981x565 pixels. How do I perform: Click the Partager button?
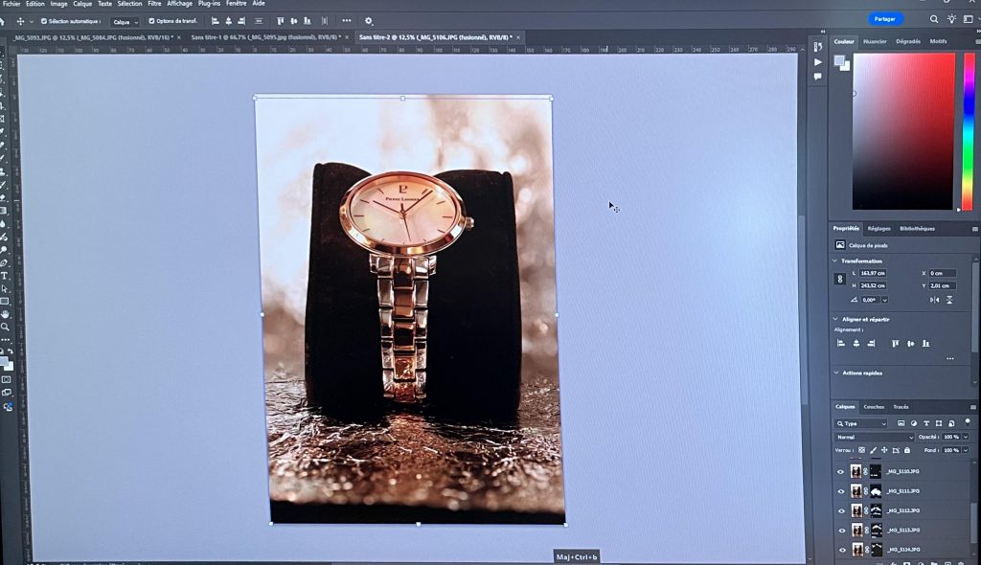pos(885,19)
